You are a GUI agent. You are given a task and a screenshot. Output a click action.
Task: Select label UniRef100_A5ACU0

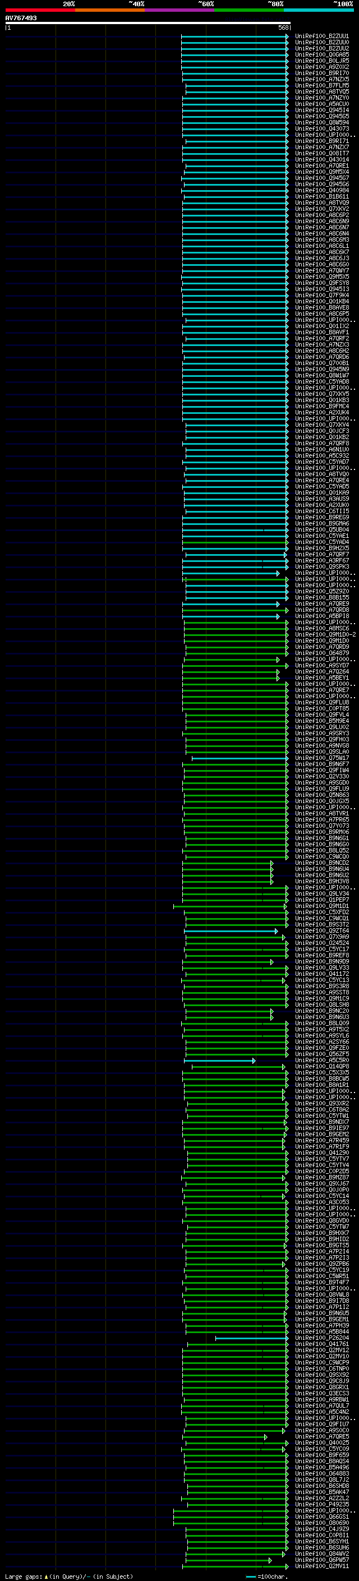pyautogui.click(x=321, y=104)
